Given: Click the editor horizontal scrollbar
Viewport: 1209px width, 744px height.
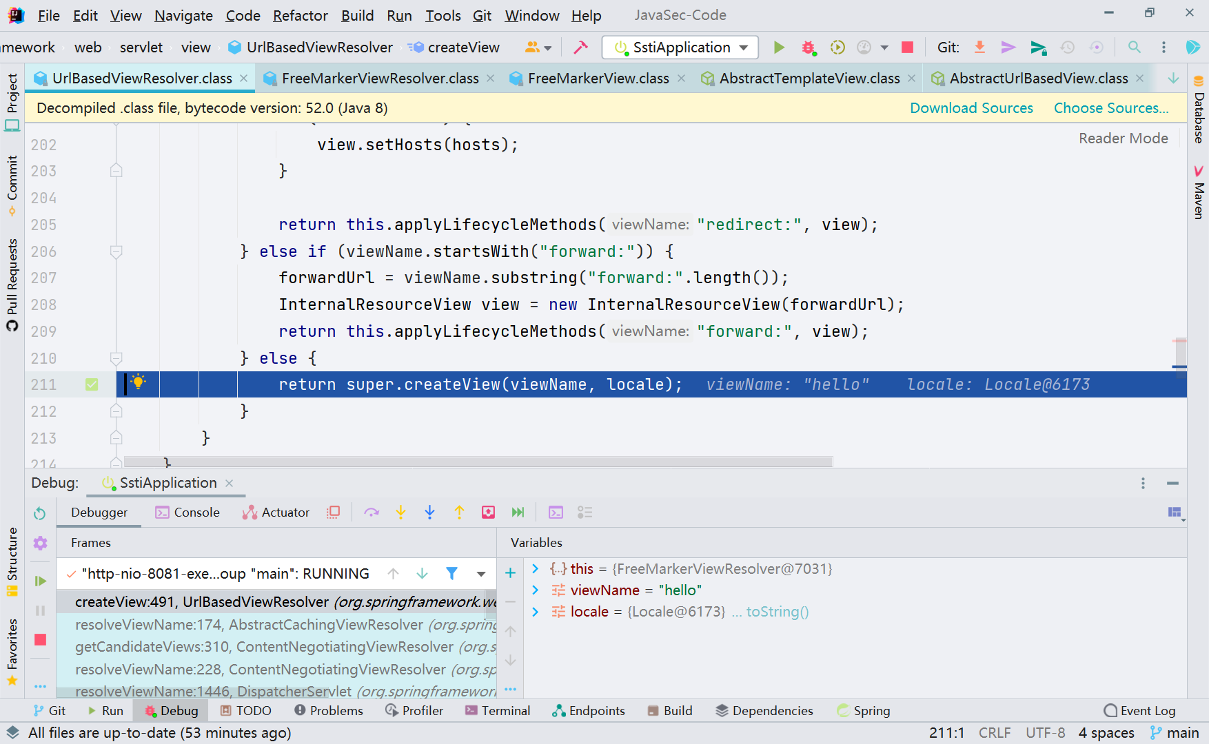Looking at the screenshot, I should 478,461.
